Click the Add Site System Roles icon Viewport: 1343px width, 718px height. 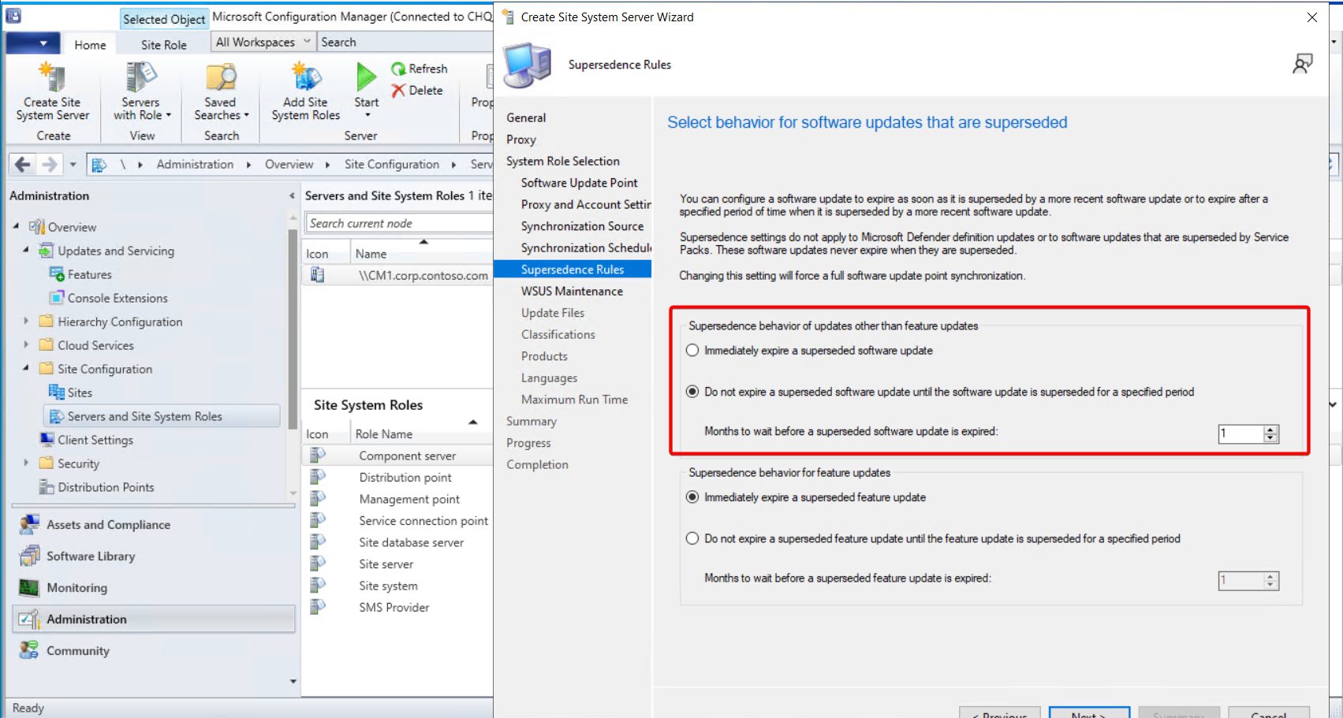[306, 77]
